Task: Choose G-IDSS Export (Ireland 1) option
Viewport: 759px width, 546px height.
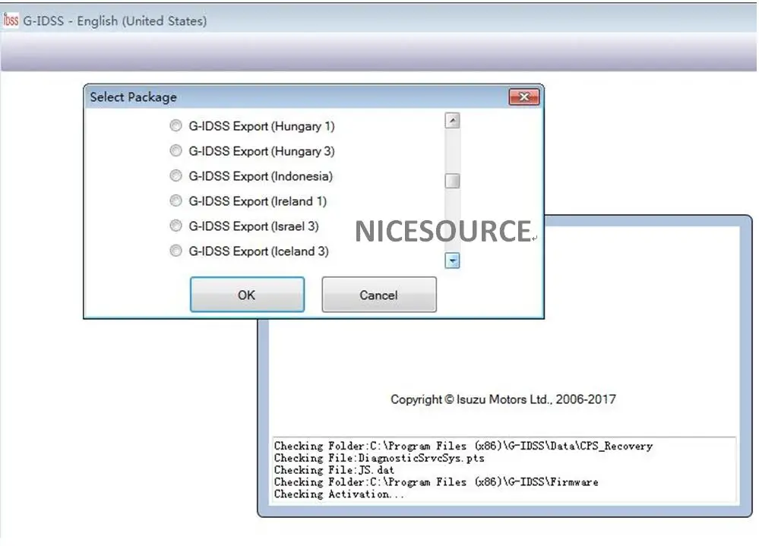Action: (176, 200)
